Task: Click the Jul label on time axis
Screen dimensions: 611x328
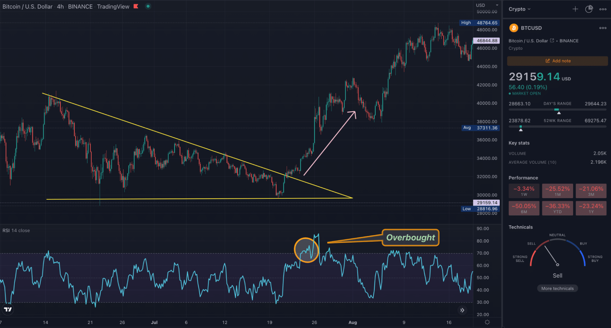Action: (x=154, y=323)
